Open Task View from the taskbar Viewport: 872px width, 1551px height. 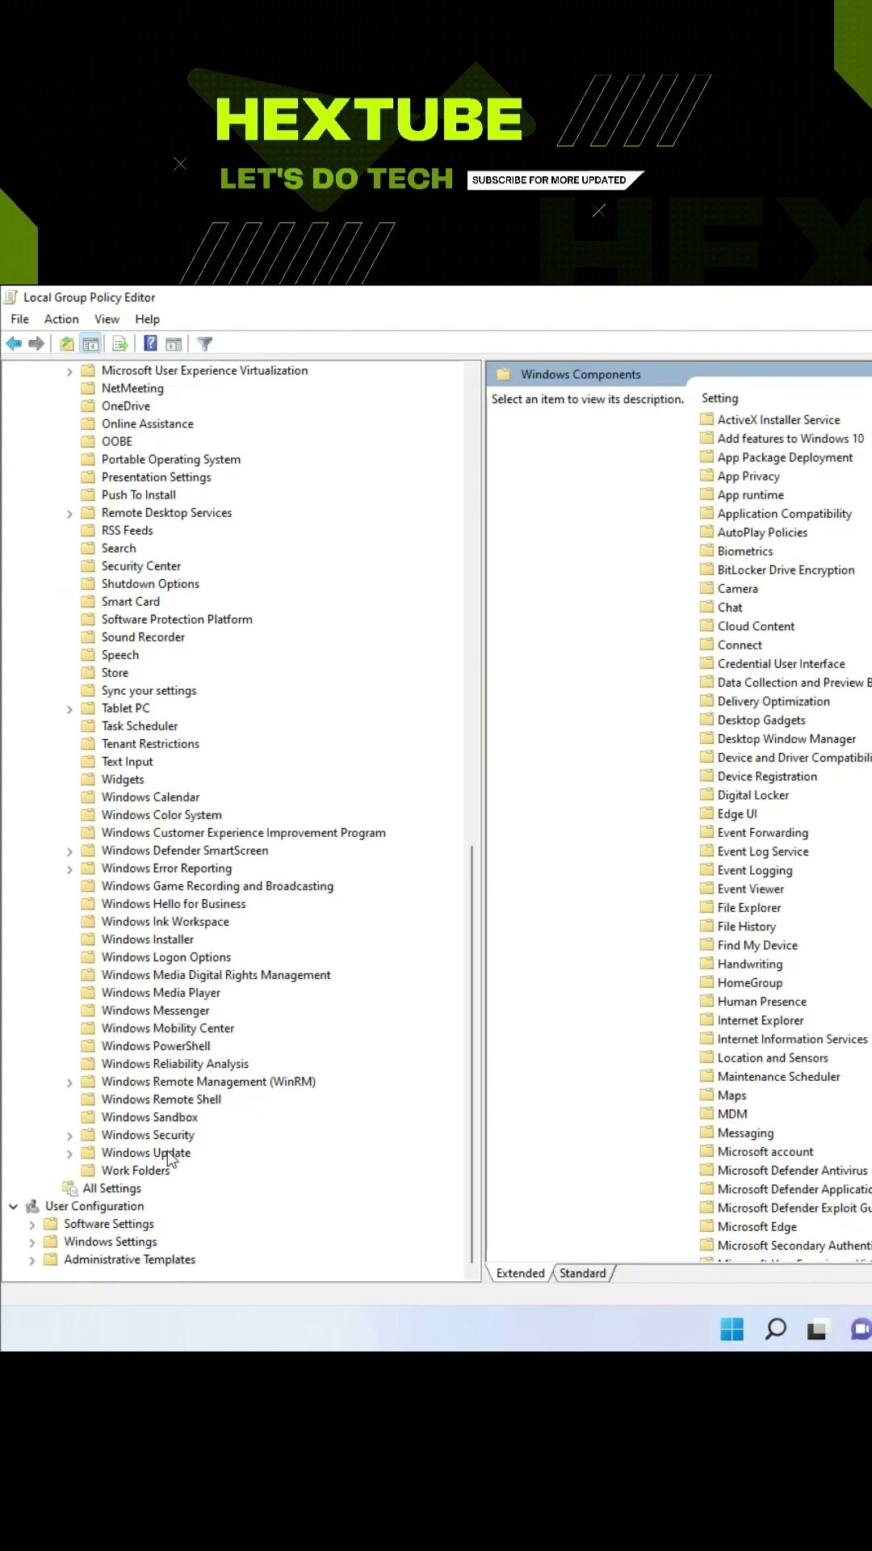point(818,1330)
